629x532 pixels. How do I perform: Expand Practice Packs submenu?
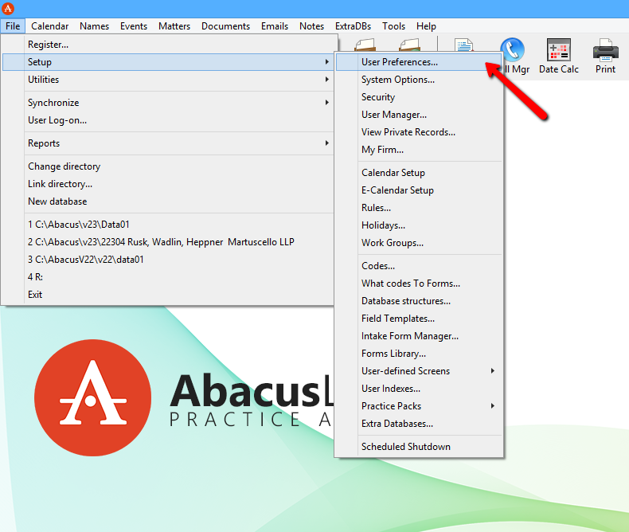419,406
